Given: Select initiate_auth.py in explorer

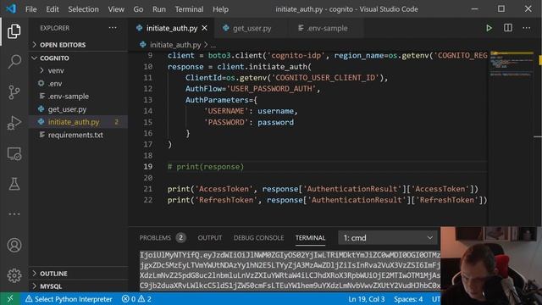Looking at the screenshot, I should tap(78, 122).
